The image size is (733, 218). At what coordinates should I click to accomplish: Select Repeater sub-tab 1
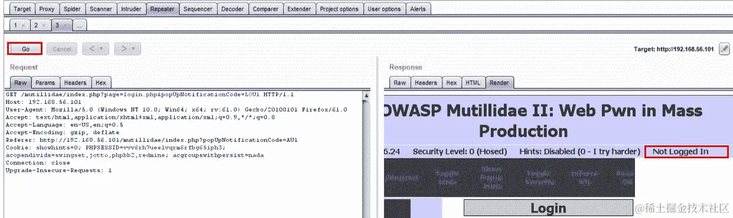pos(16,25)
